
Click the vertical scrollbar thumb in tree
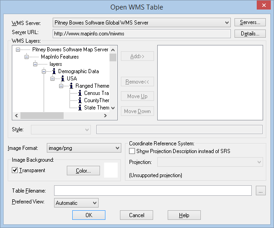click(x=113, y=58)
